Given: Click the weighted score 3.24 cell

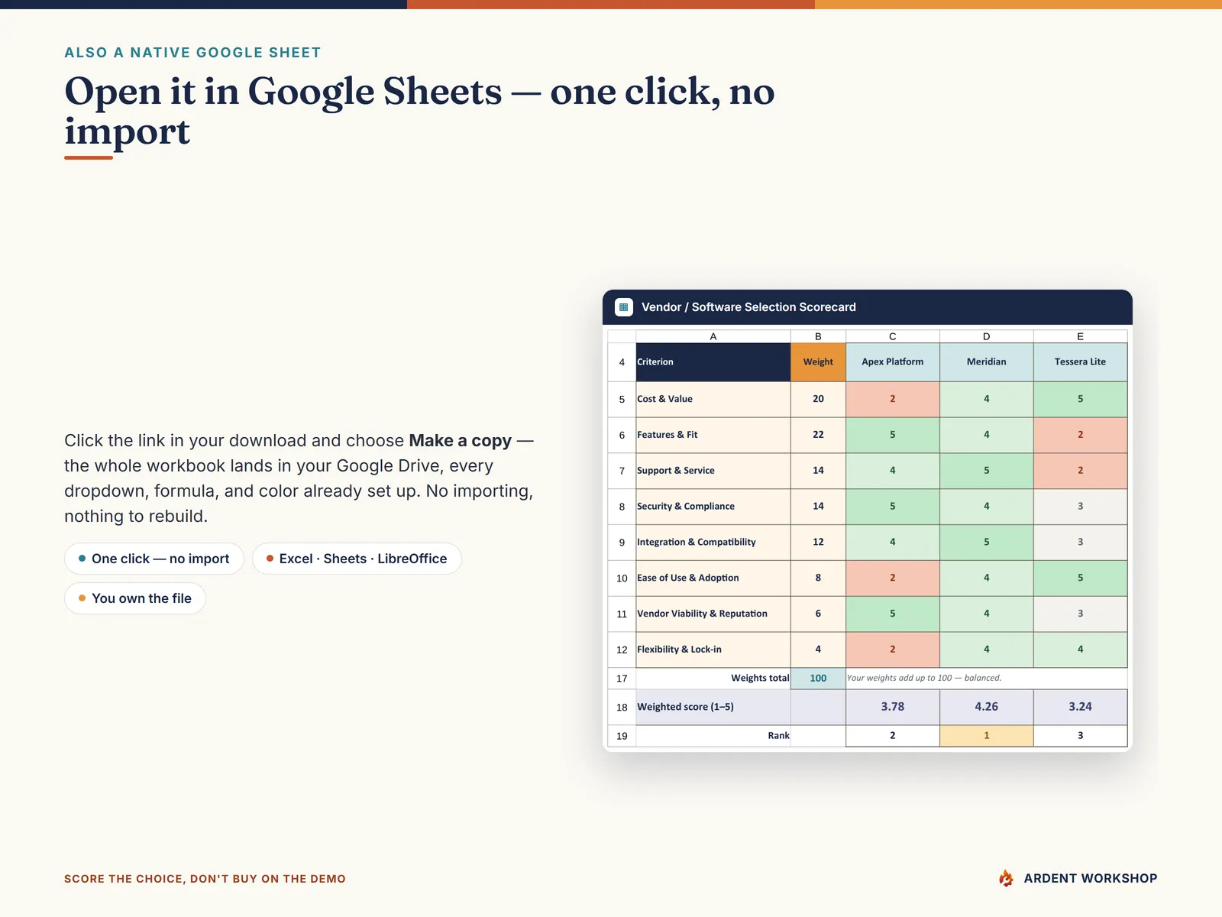Looking at the screenshot, I should point(1081,707).
